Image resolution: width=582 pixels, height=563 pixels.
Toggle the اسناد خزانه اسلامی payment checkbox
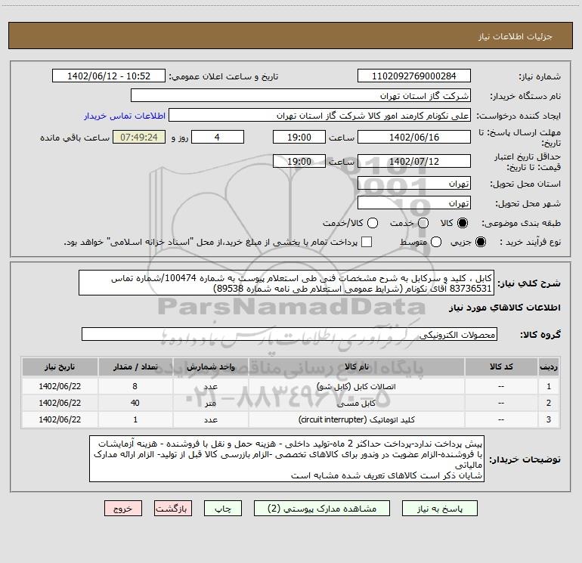pyautogui.click(x=367, y=242)
